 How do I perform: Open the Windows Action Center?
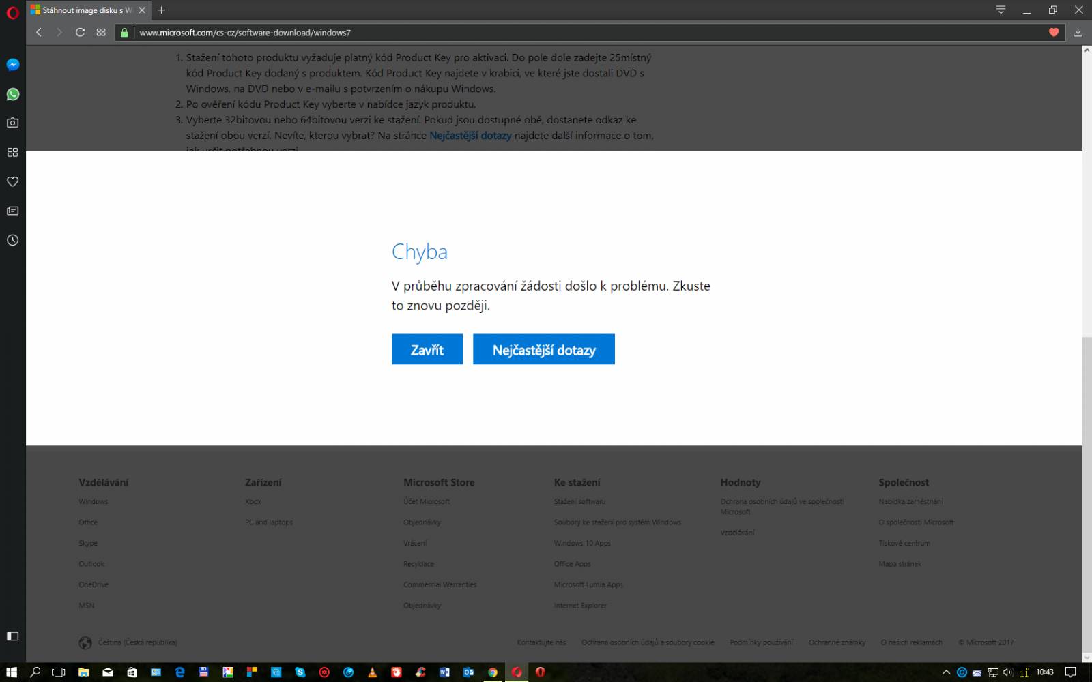(x=1071, y=672)
